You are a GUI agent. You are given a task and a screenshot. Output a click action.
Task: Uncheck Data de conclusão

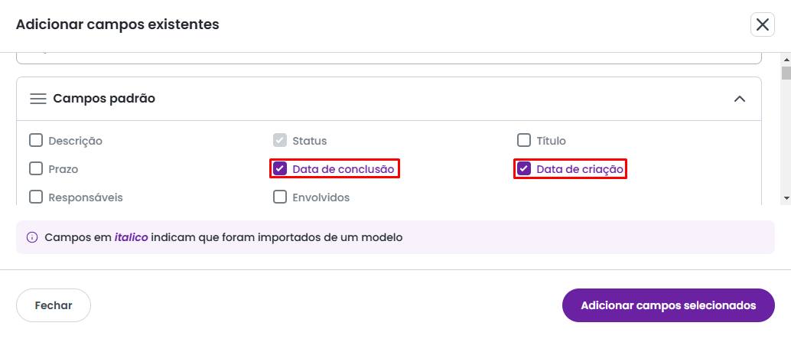point(280,169)
